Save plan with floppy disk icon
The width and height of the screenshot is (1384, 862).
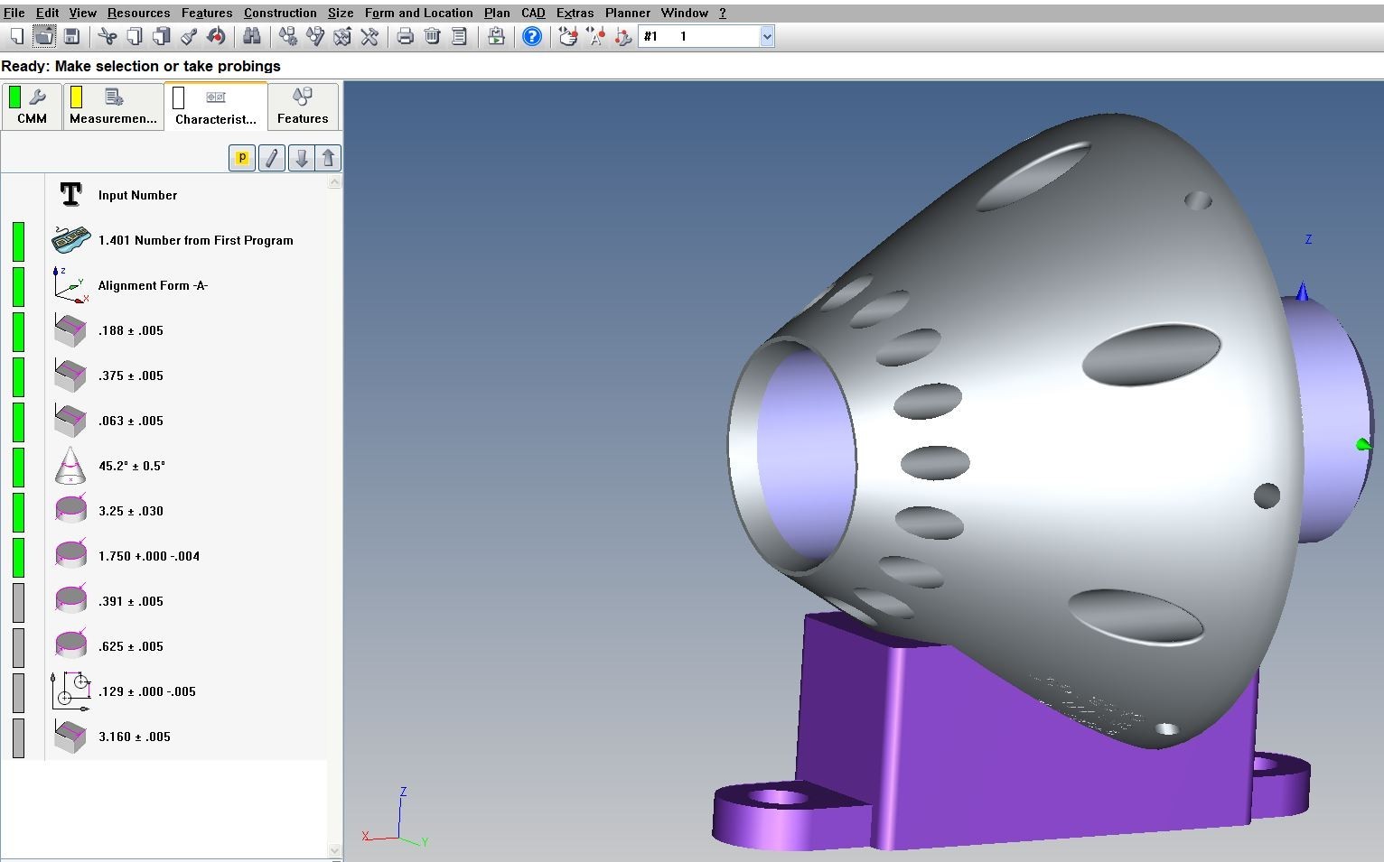tap(71, 36)
